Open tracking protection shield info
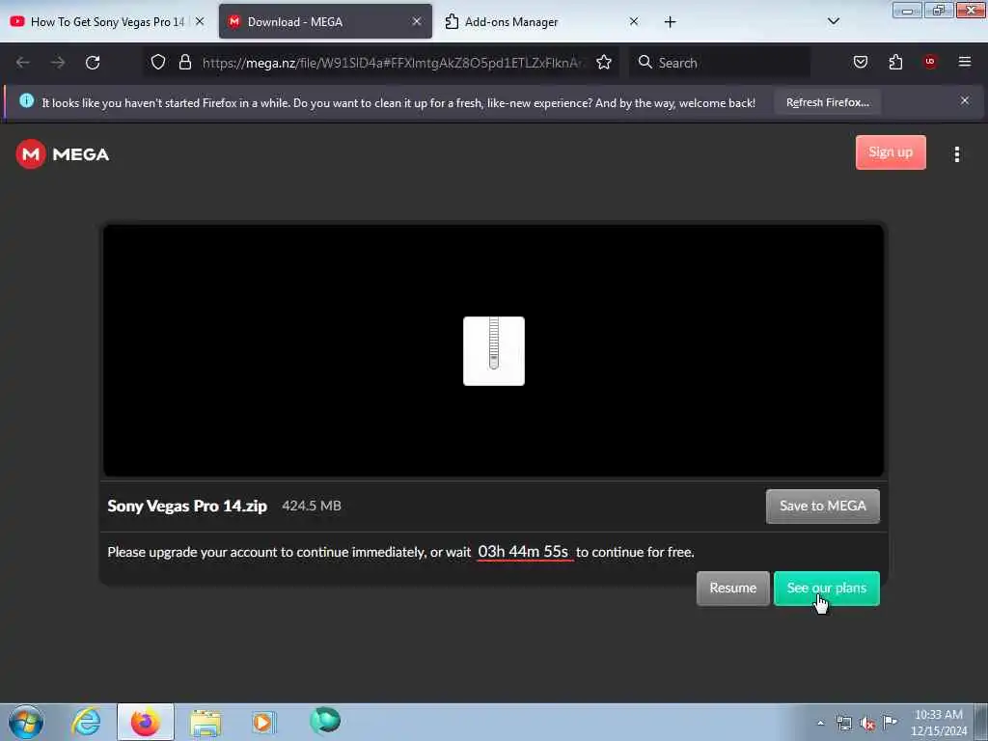This screenshot has height=741, width=988. (158, 63)
